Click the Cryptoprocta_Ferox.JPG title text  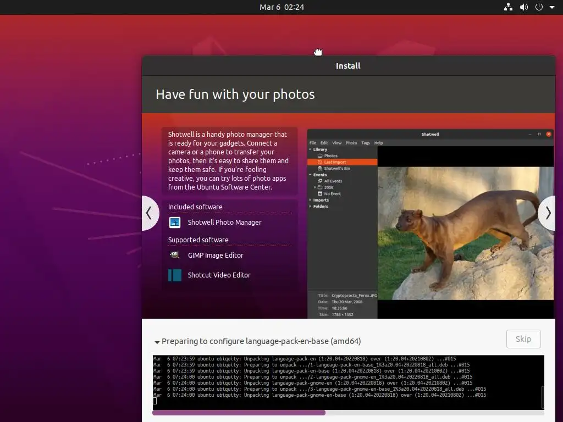354,296
